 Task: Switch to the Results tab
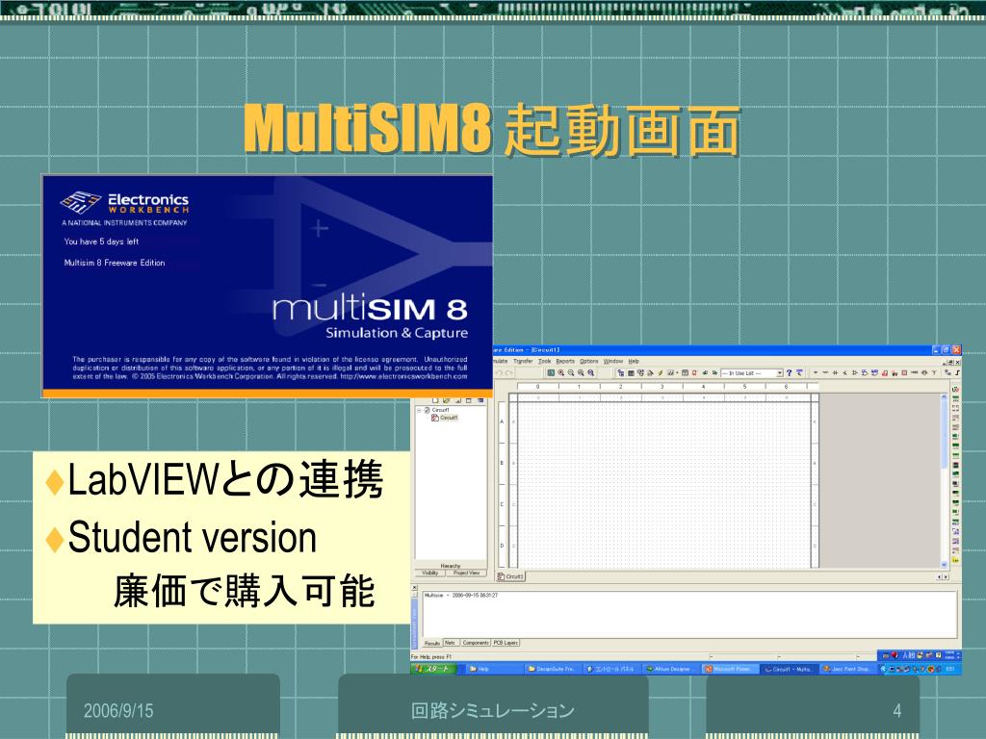tap(432, 643)
